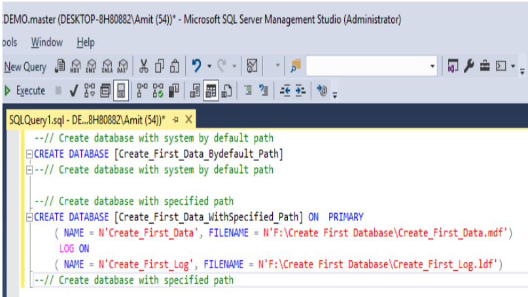Open the standard toolbar overflow options
The image size is (528, 297).
[x=522, y=71]
